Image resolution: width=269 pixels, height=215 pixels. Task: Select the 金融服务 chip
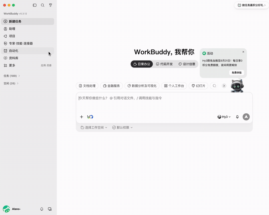pyautogui.click(x=111, y=86)
